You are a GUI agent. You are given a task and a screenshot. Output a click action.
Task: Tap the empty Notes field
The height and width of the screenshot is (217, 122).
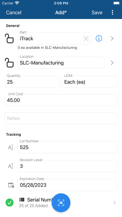coord(61,118)
